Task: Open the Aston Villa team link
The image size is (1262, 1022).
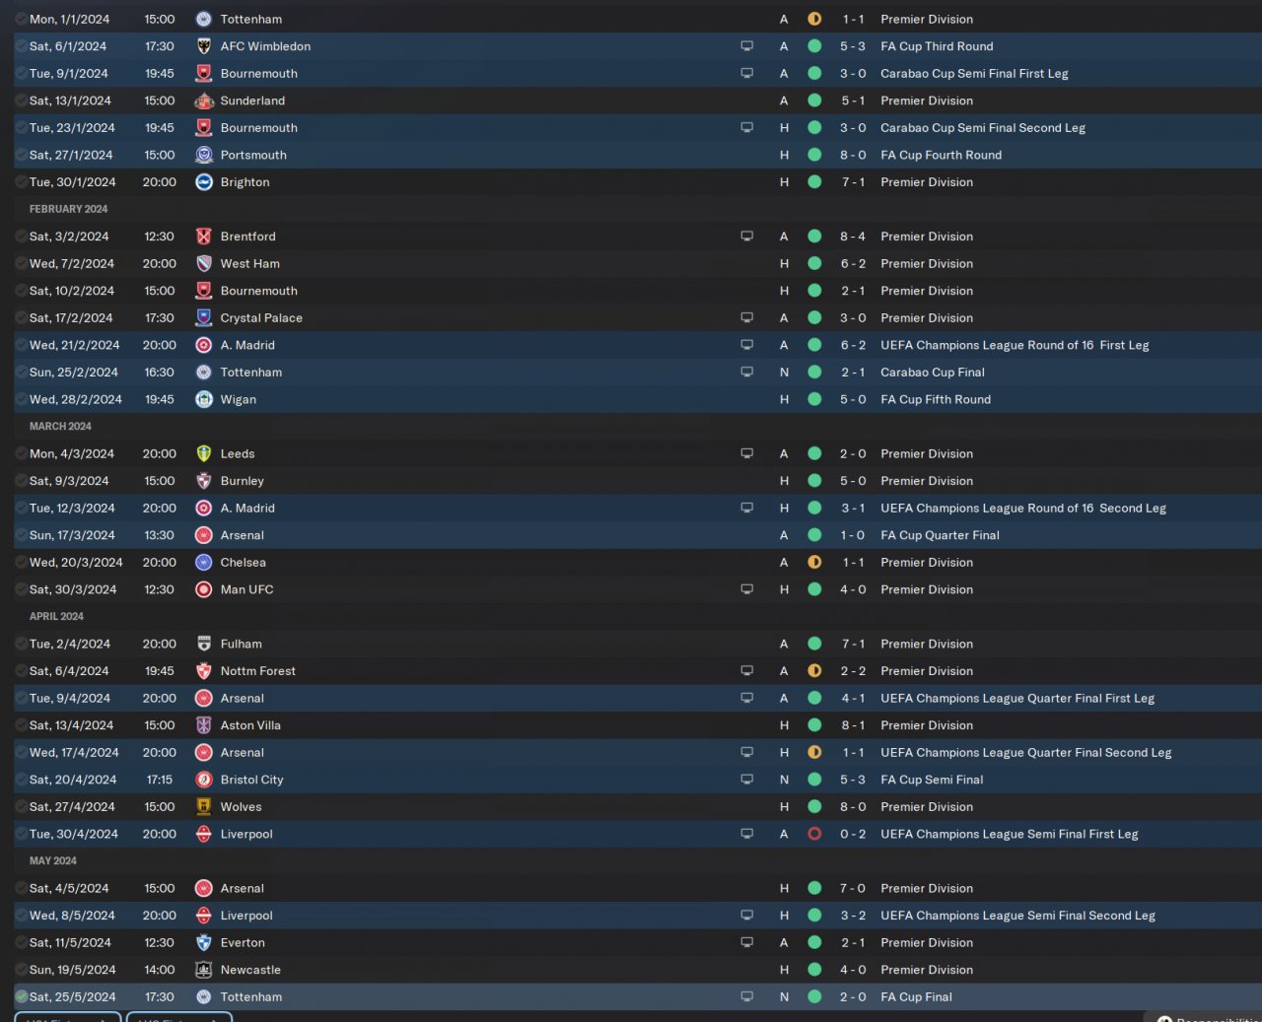Action: [x=250, y=725]
